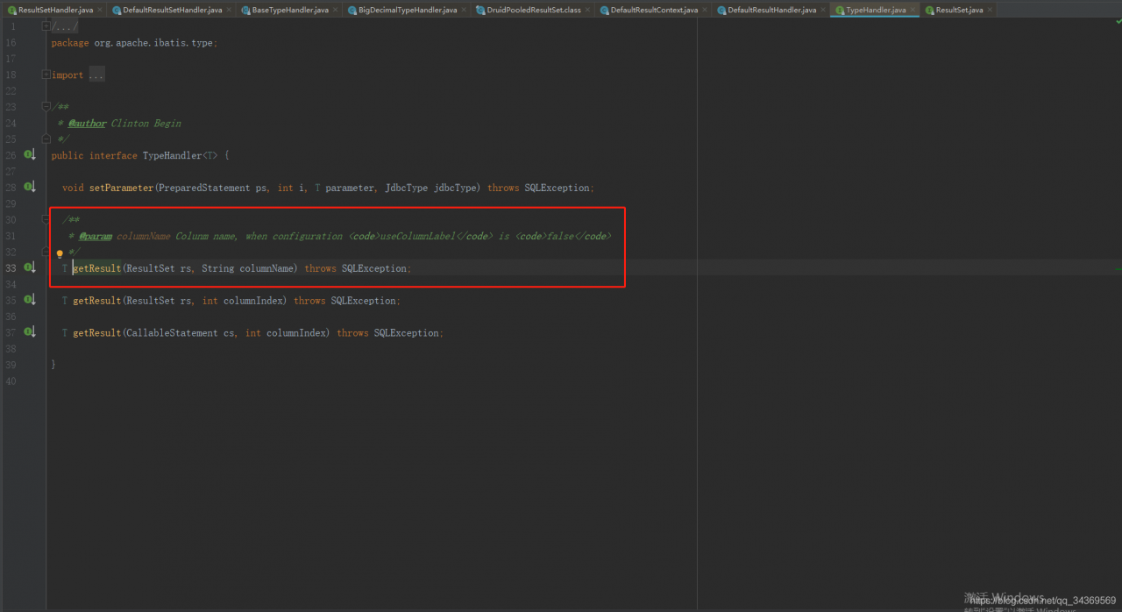Screen dimensions: 1122x612
Task: Place the cursor on line number 39
Action: click(x=11, y=365)
